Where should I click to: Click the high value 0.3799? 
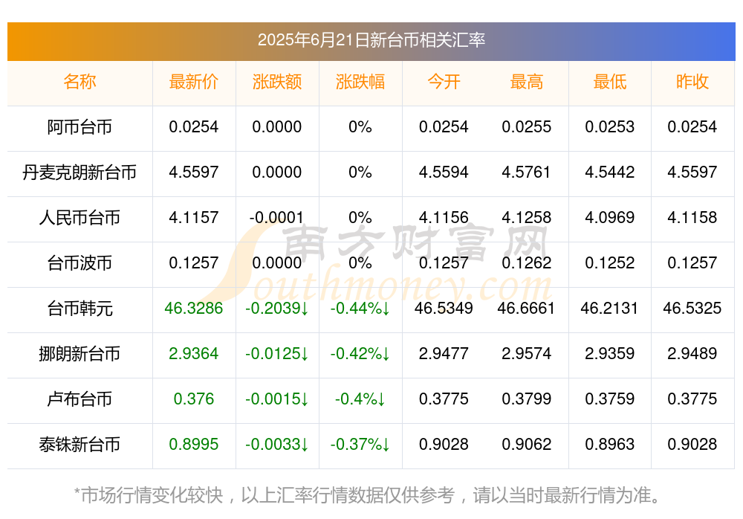click(x=527, y=399)
